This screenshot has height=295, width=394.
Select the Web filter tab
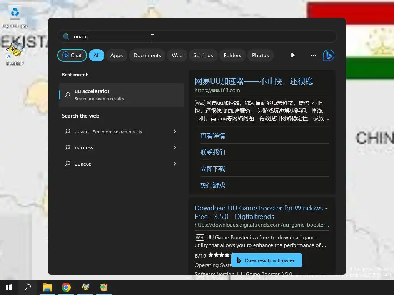(177, 55)
